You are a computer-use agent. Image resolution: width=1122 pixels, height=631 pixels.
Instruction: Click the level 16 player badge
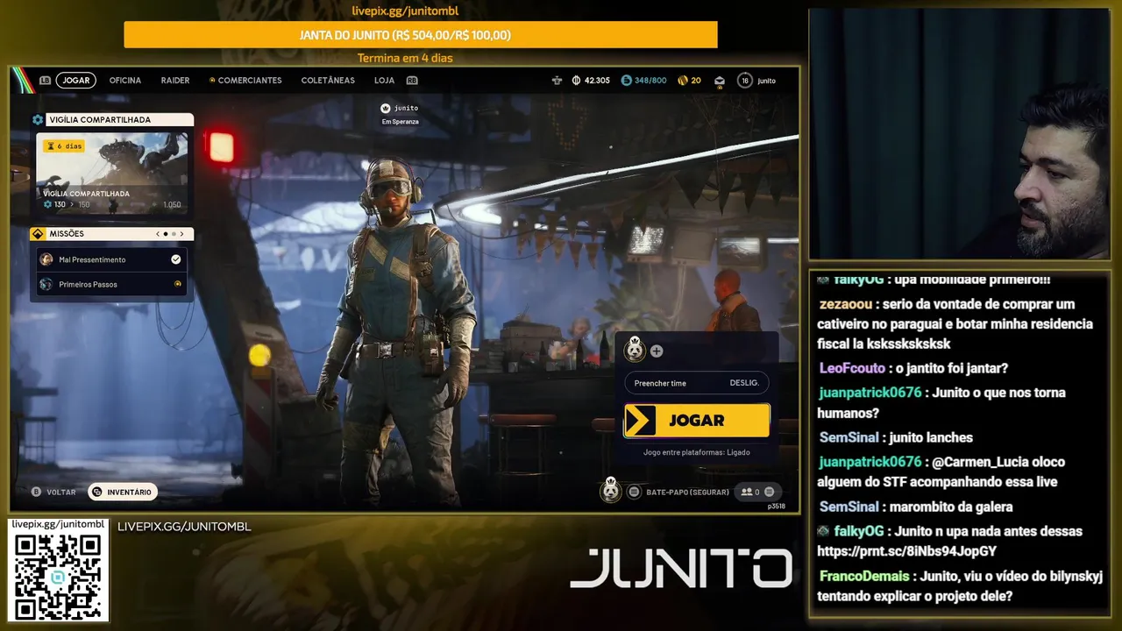[745, 81]
